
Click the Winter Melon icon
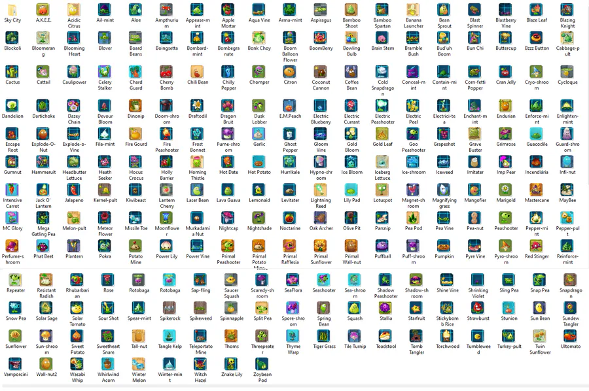coord(139,364)
